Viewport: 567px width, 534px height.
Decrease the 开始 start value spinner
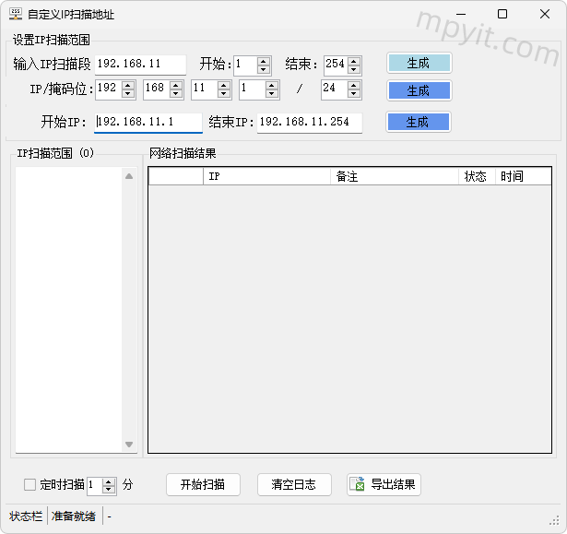coord(264,69)
